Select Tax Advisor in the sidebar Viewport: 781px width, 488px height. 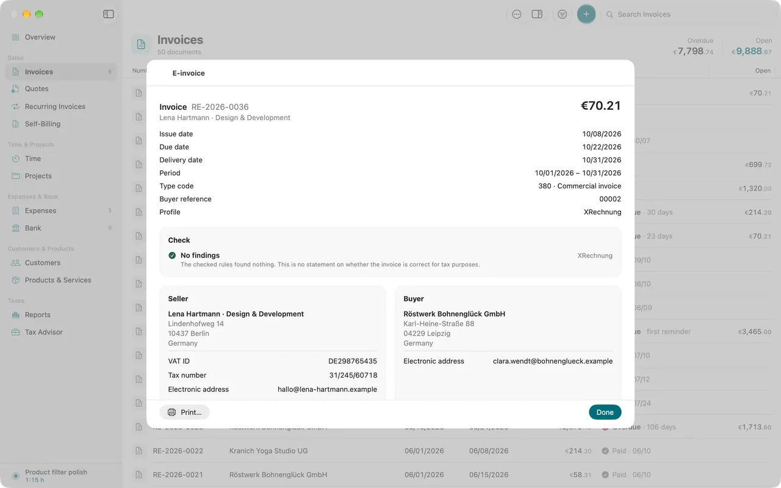coord(61,332)
